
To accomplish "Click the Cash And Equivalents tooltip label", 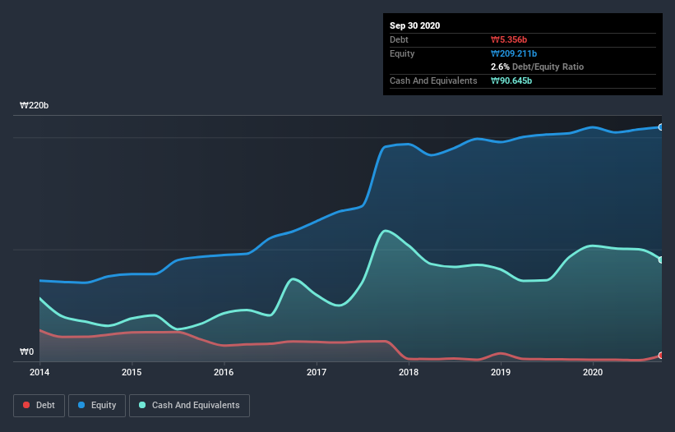I will tap(433, 80).
